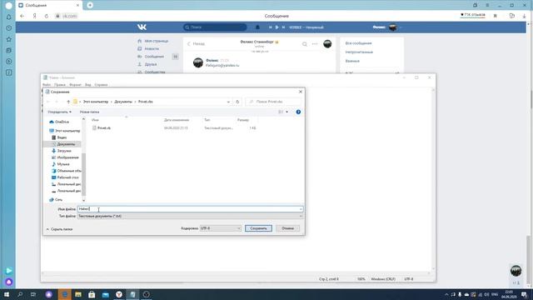
Task: Open view options dropdown arrow in save dialog
Action: point(286,112)
